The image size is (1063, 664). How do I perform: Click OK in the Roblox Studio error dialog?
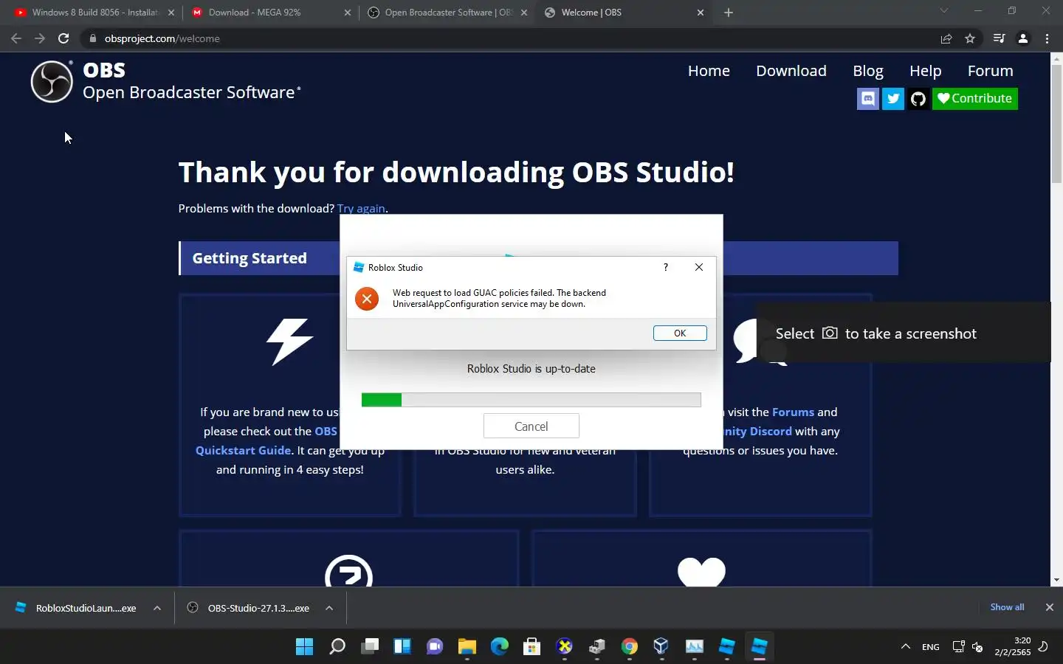pos(680,333)
